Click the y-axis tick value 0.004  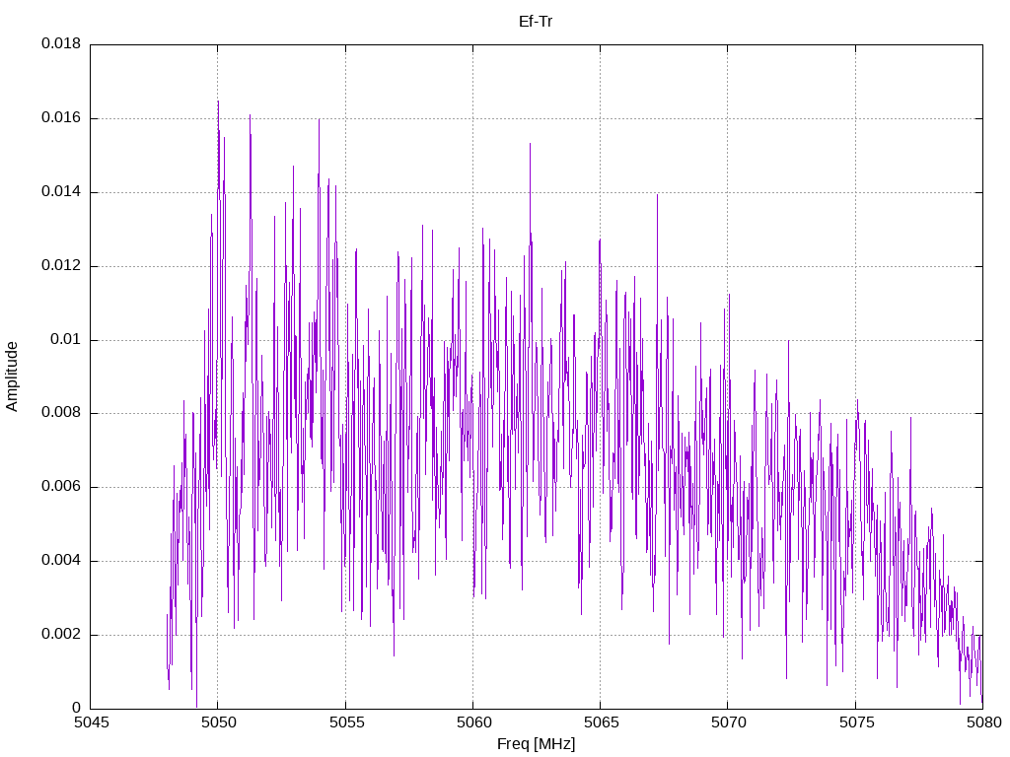61,560
